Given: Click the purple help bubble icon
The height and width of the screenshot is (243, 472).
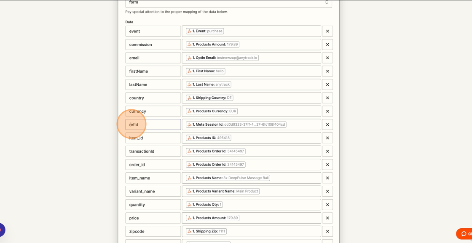Looking at the screenshot, I should click(x=2, y=230).
